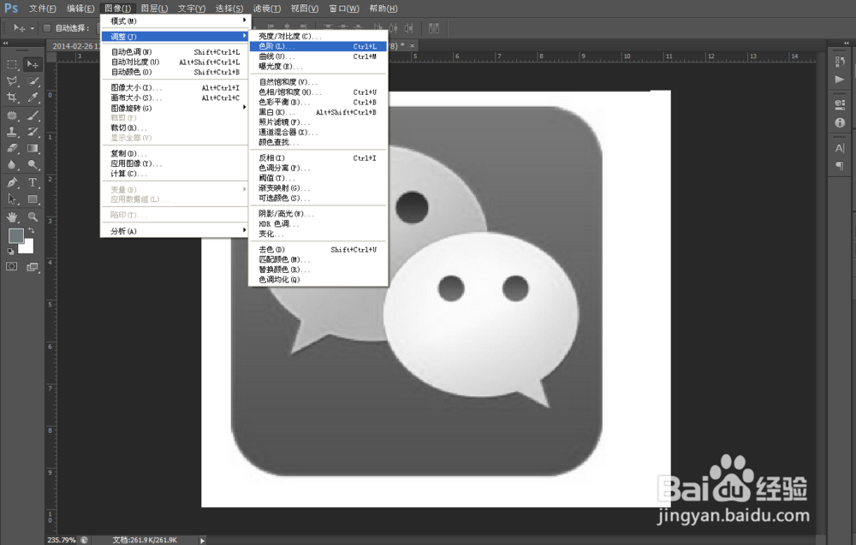
Task: Click the white background color swatch
Action: [27, 247]
